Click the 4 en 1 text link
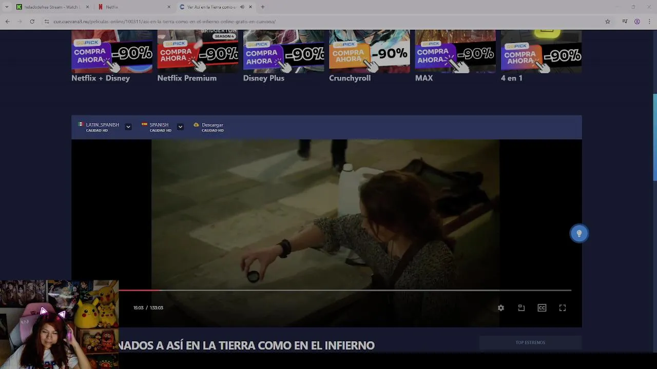 (x=512, y=78)
